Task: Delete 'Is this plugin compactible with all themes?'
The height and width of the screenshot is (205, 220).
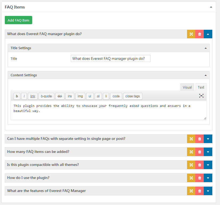Action: click(x=200, y=165)
